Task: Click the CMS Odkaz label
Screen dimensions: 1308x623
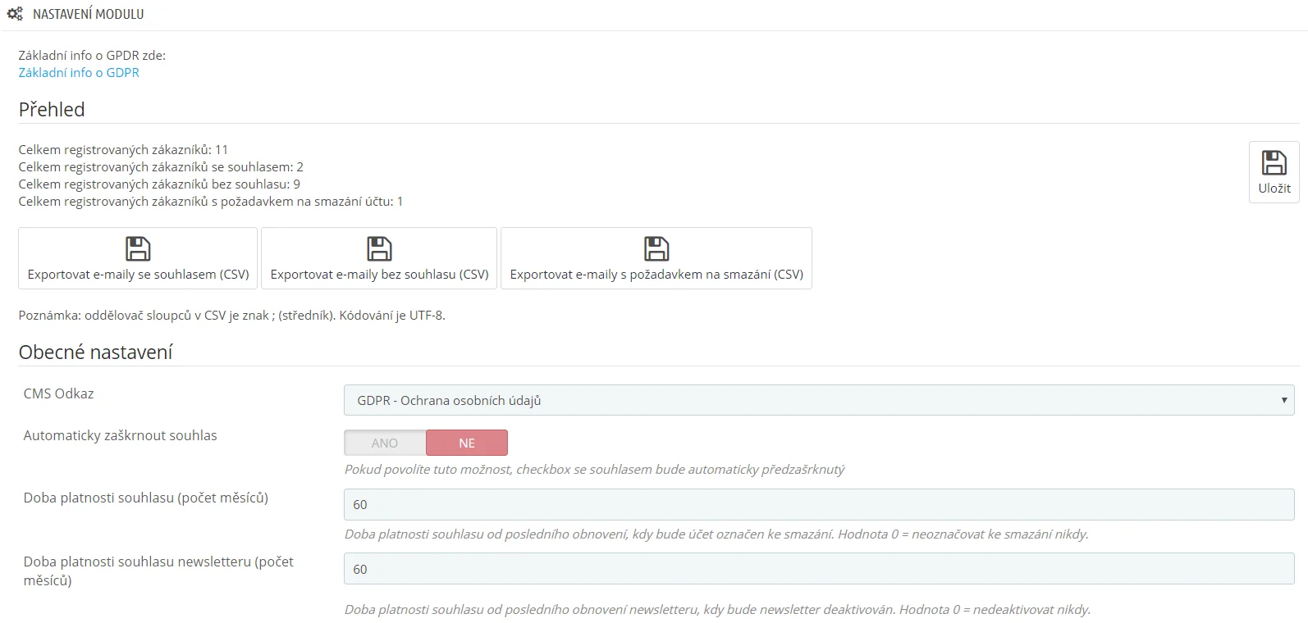Action: 58,393
